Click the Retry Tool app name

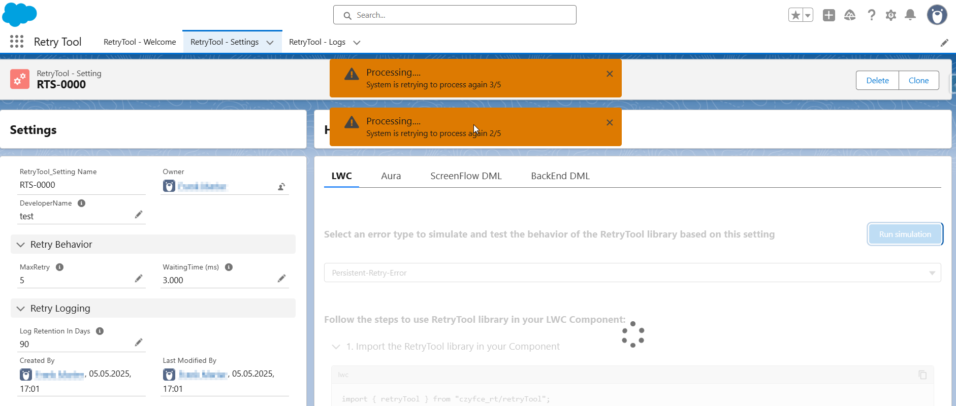[x=57, y=42]
